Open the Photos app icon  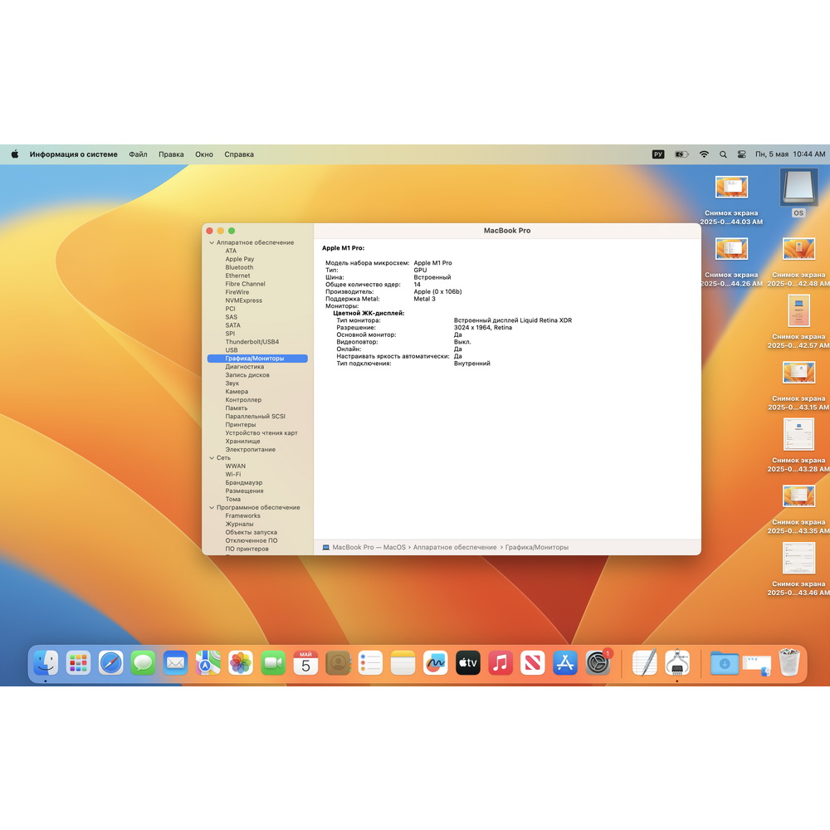click(241, 662)
